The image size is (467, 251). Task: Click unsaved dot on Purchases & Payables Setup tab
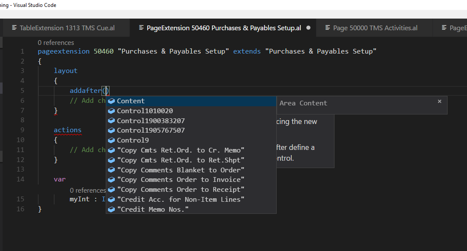[308, 28]
